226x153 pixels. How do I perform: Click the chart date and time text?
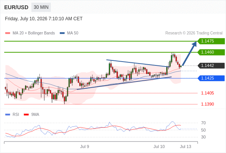click(x=44, y=19)
